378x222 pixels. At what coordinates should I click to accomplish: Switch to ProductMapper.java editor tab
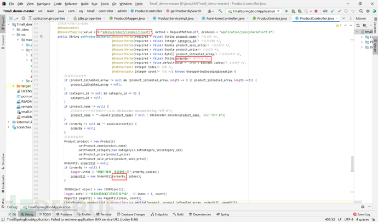129,19
